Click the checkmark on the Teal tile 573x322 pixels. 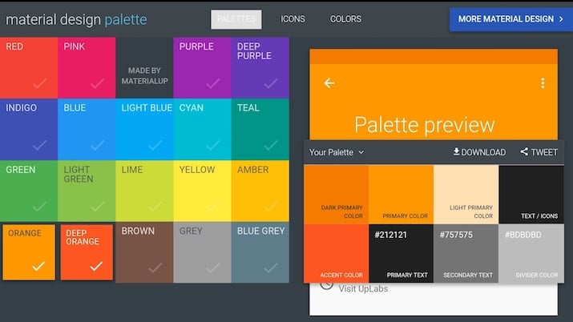click(x=270, y=145)
